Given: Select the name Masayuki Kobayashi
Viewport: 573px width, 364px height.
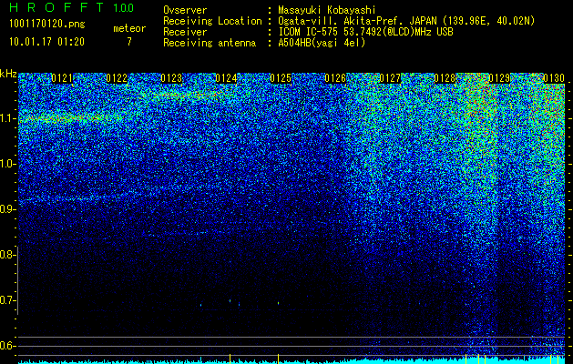Looking at the screenshot, I should [x=327, y=10].
